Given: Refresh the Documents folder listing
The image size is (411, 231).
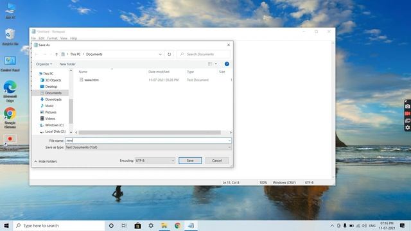Looking at the screenshot, I should (x=170, y=54).
